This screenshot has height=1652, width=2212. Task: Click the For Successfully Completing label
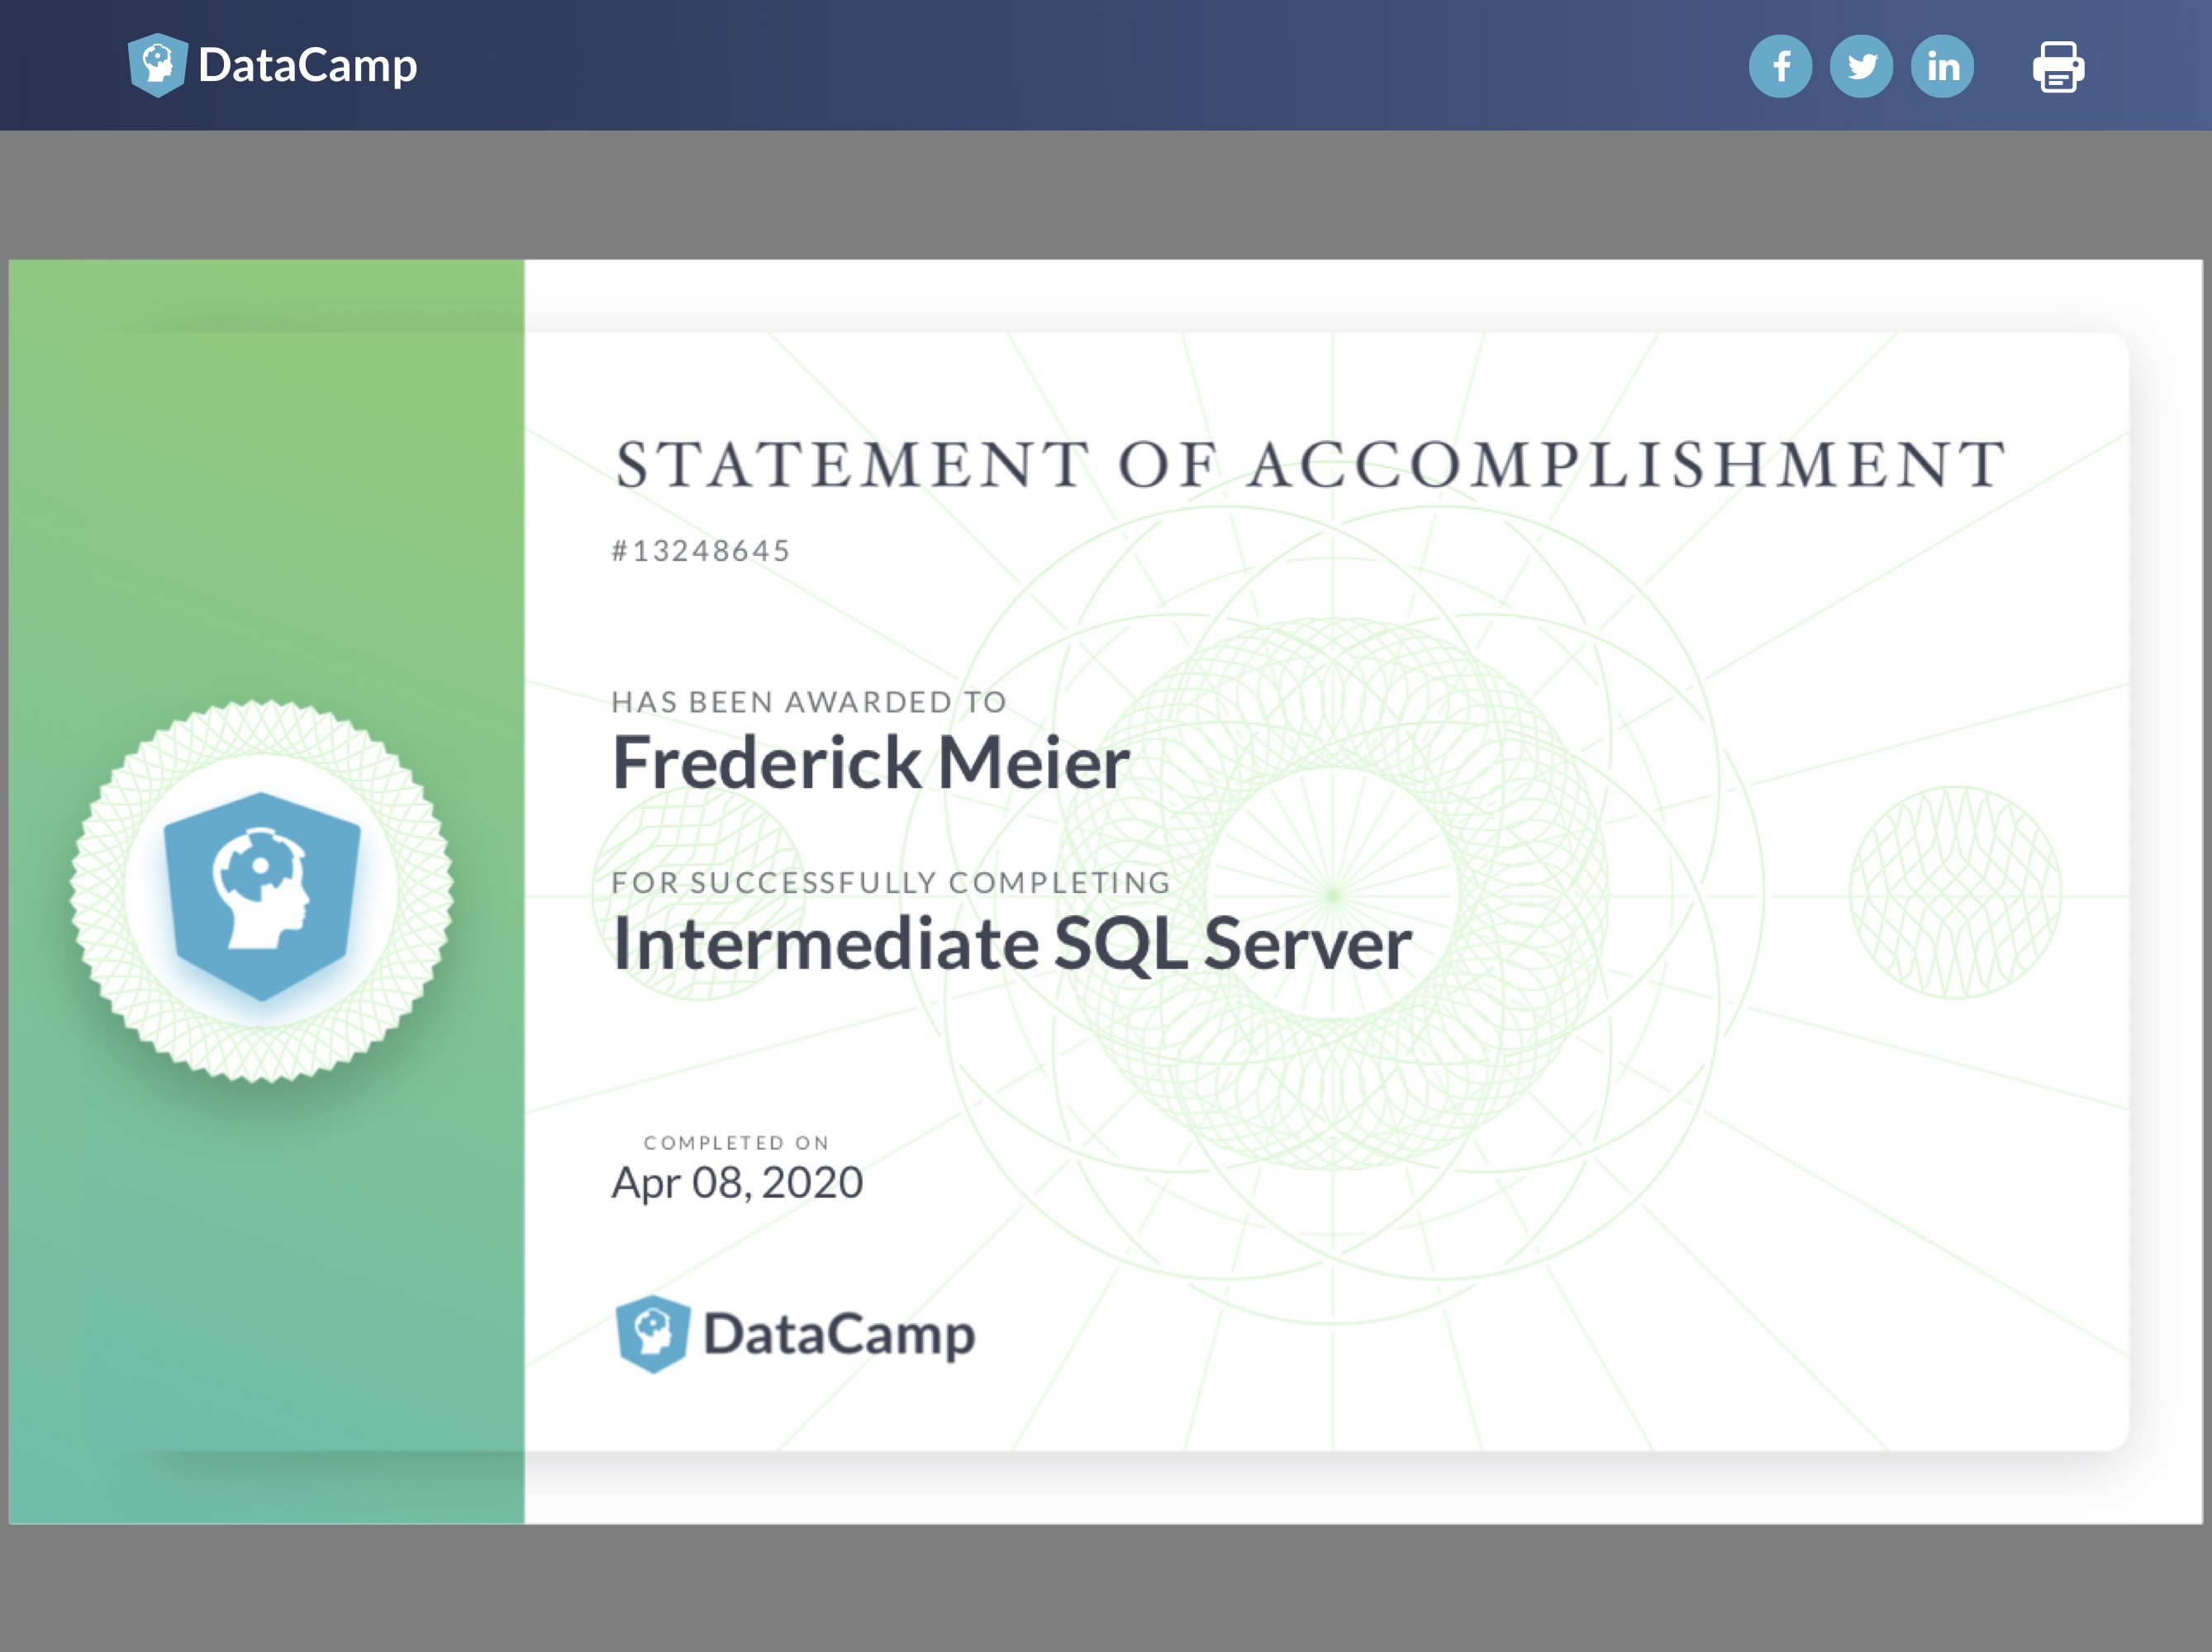coord(891,882)
